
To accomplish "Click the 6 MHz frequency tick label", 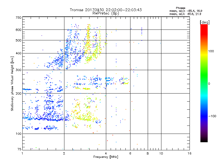I will [x=130, y=153].
